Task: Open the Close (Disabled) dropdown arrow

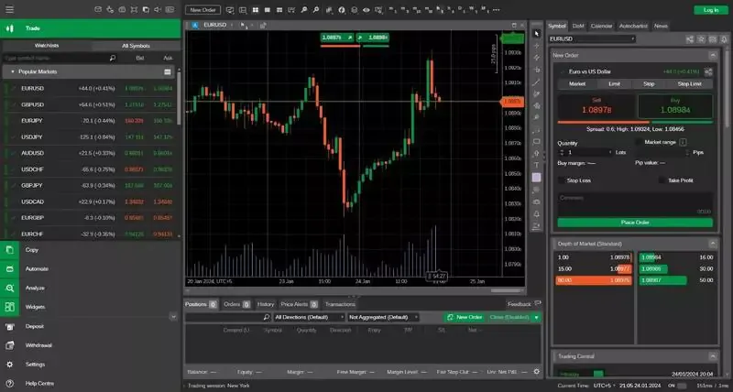Action: point(537,318)
